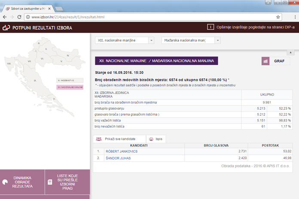Select XII. Nacionalne manjine legend box
Viewport: 299px width, 199px height.
click(69, 87)
